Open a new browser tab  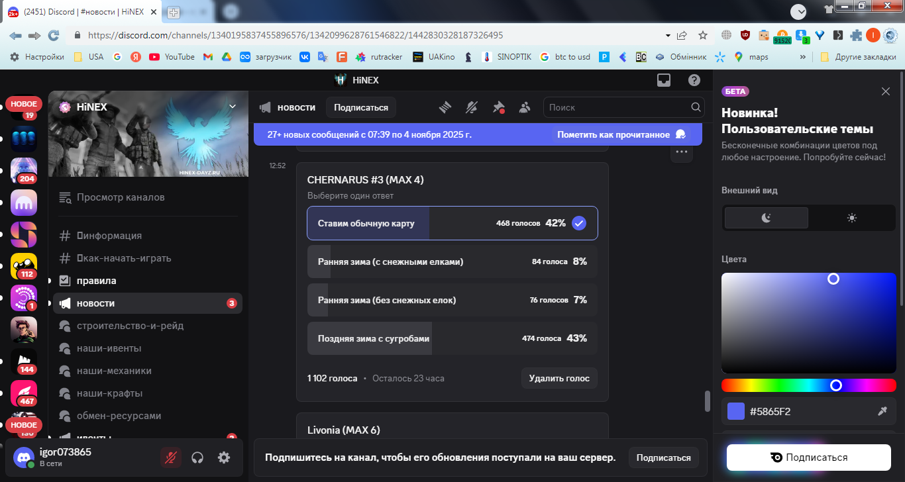coord(174,12)
